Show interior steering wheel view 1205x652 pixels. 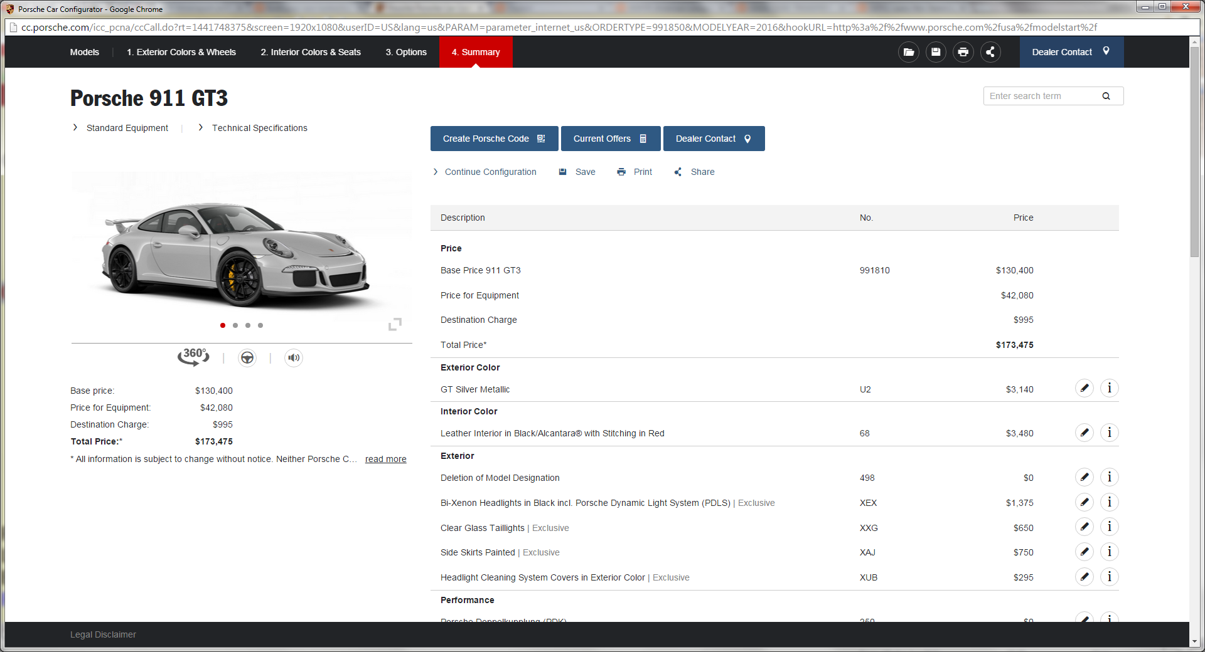[247, 358]
